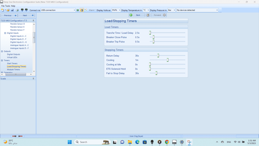Open the weather widget showing 20°C
The height and width of the screenshot is (146, 259).
click(10, 142)
